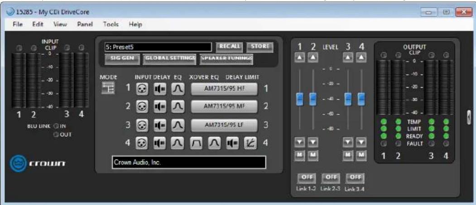Click channel 4 level fader handle
Viewport: 476px width, 205px height.
point(361,99)
